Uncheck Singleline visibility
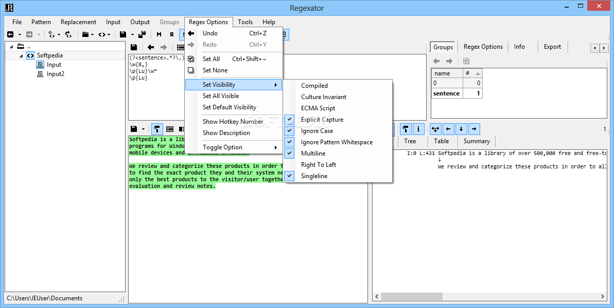Screen dimensions: 614x308 [x=338, y=176]
